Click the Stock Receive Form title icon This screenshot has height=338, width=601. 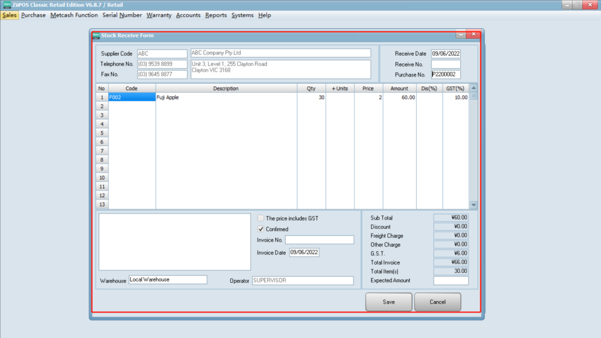[96, 35]
